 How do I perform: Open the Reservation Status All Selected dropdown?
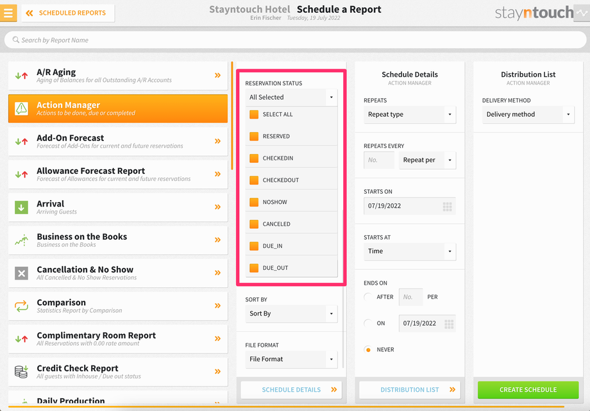tap(291, 97)
